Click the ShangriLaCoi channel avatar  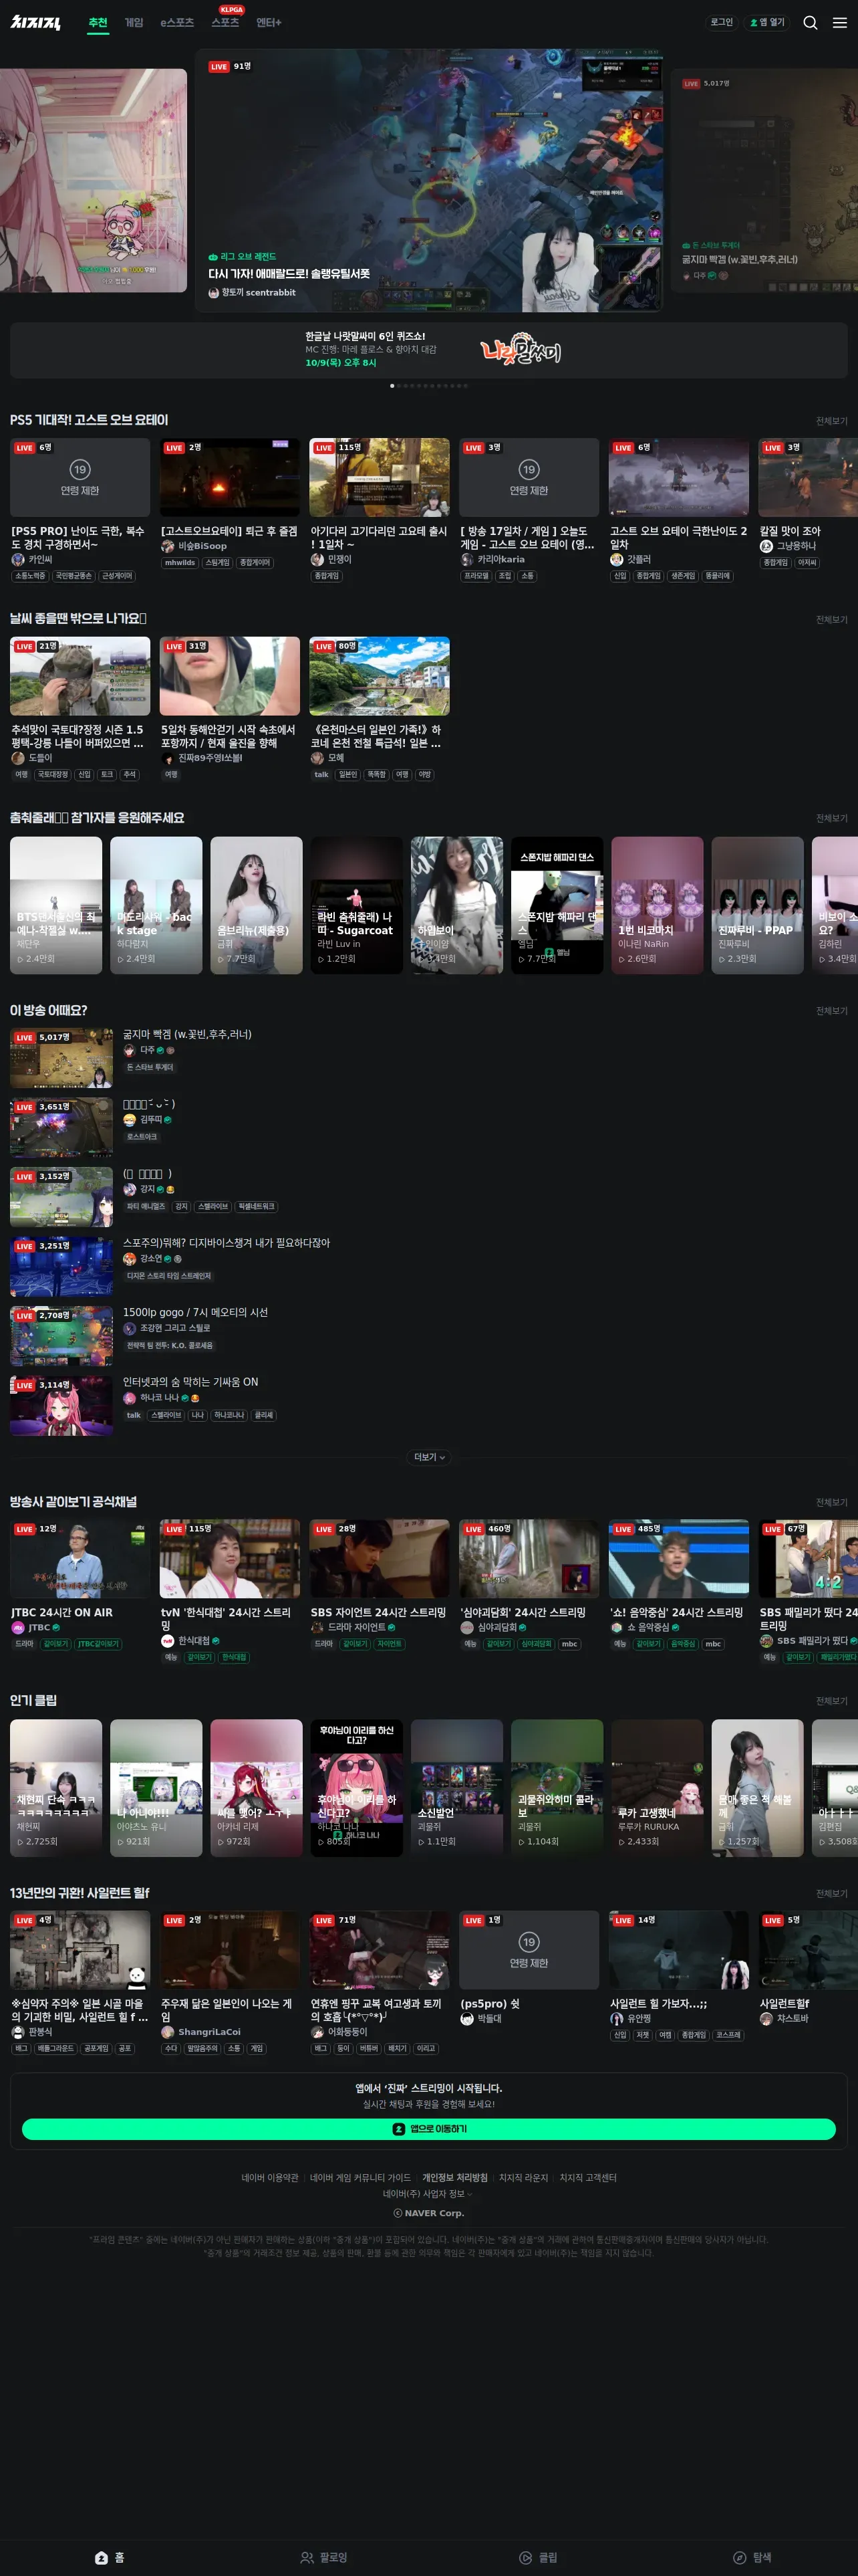pos(168,2032)
